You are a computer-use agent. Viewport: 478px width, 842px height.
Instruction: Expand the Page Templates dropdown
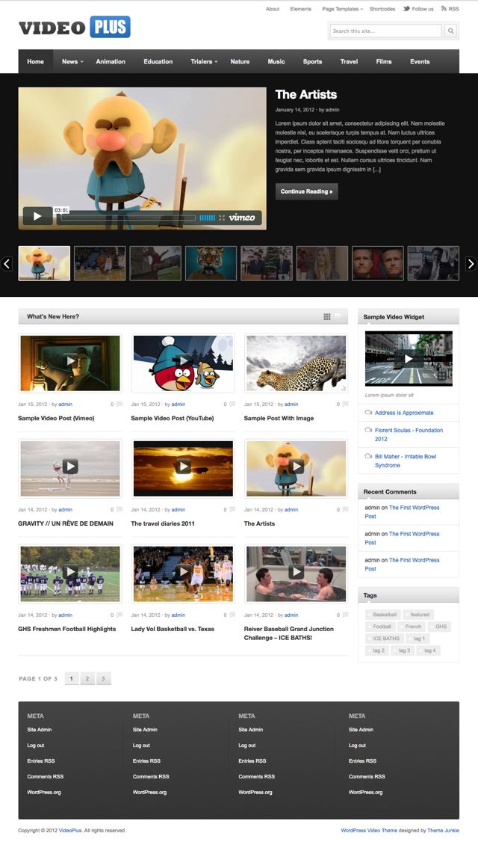pyautogui.click(x=342, y=9)
